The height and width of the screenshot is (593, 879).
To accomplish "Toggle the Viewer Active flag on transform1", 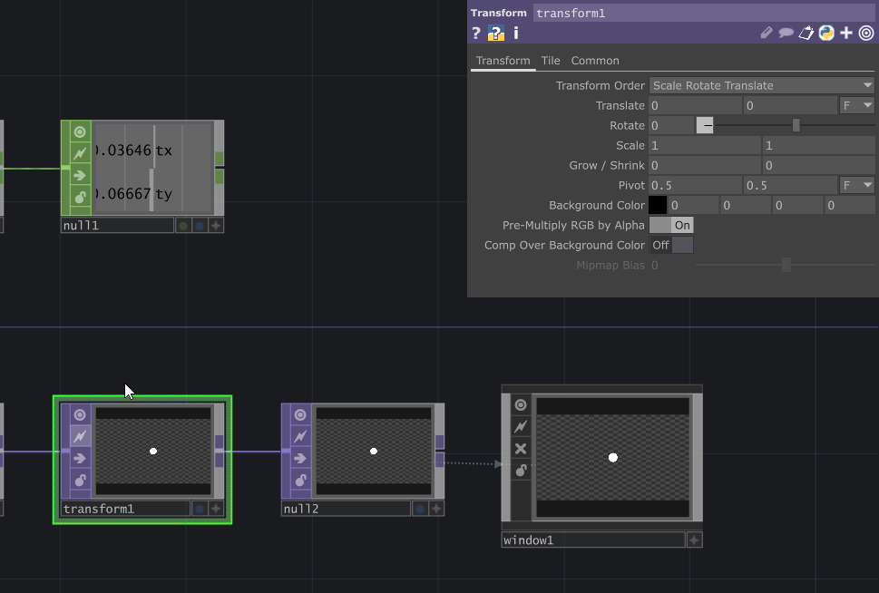I will [78, 414].
